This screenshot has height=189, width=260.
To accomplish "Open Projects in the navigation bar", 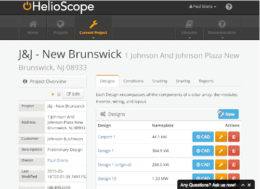I will coord(60,27).
